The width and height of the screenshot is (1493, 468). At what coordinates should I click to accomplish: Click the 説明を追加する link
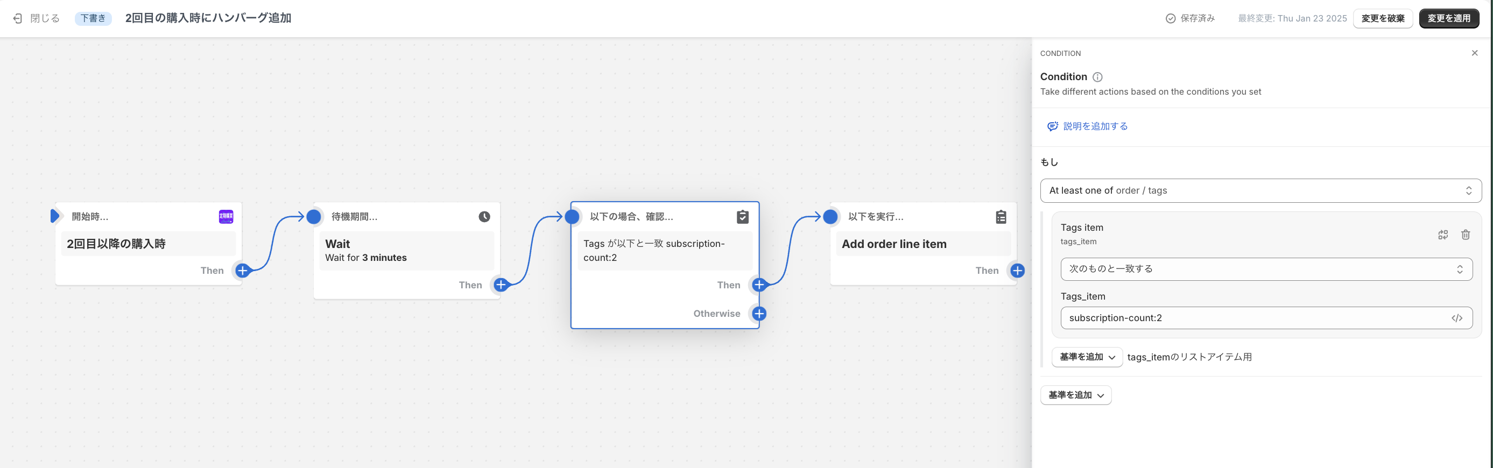pyautogui.click(x=1095, y=126)
